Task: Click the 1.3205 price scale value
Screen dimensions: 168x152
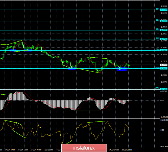Action: click(164, 6)
